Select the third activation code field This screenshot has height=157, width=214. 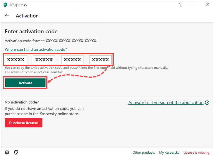72,60
